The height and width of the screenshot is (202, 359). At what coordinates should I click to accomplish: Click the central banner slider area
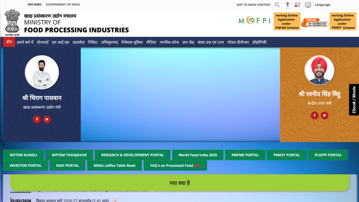[x=181, y=94]
